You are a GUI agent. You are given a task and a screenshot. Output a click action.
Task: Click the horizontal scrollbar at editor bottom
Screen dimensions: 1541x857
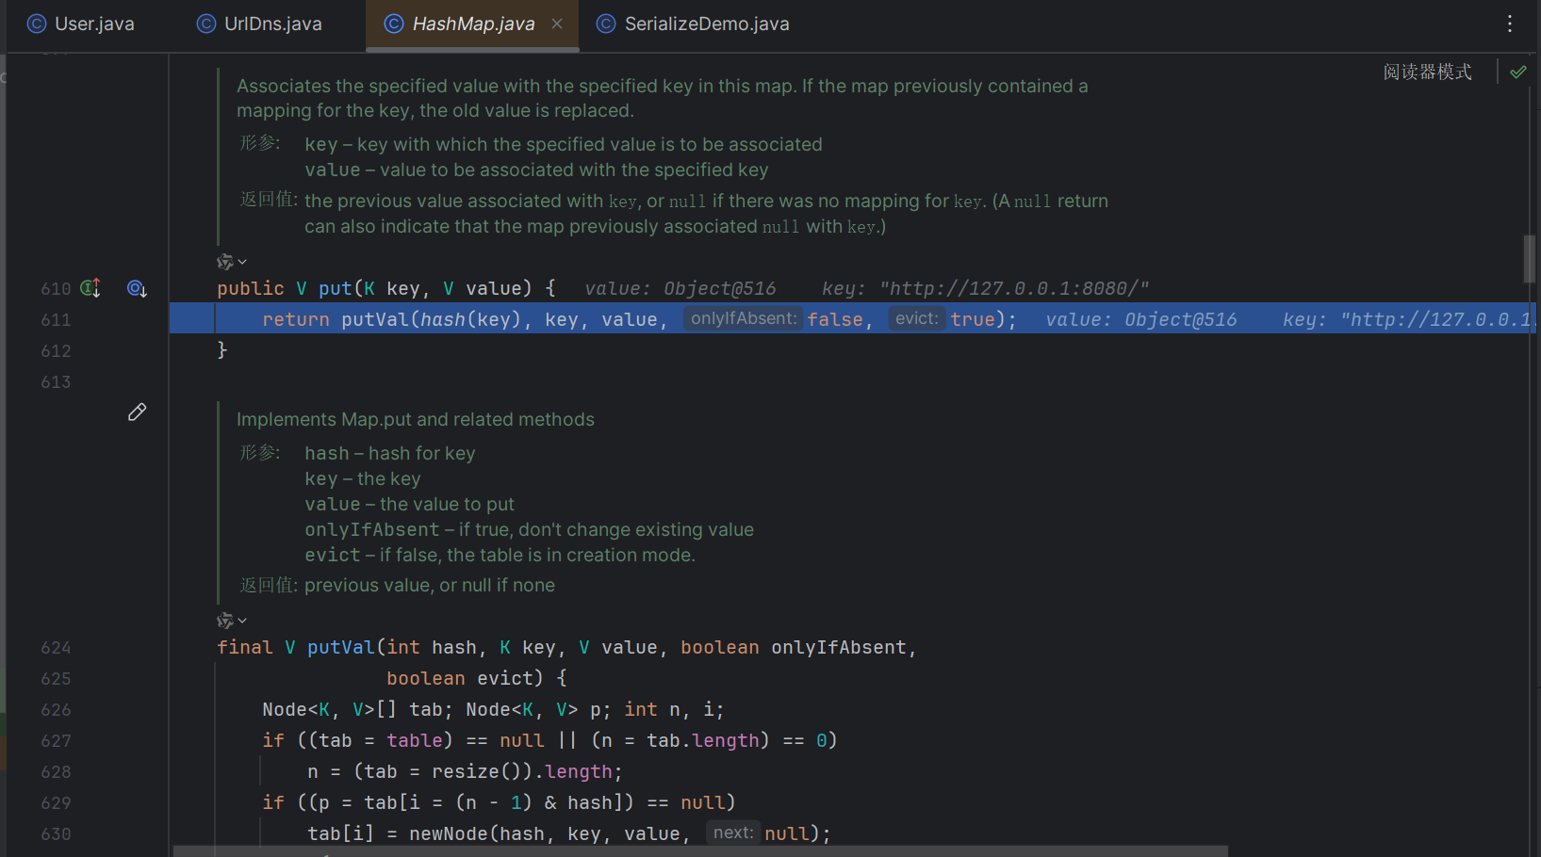click(700, 851)
